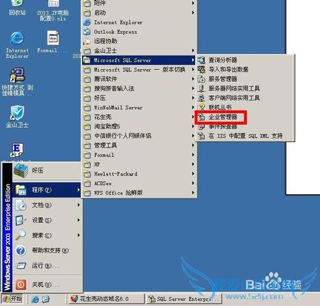Launch 企业管理器 from the submenu
This screenshot has height=306, width=320.
[x=246, y=117]
